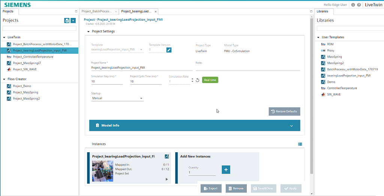This screenshot has height=196, width=384.
Task: Click the Restore Defaults button
Action: pyautogui.click(x=284, y=111)
